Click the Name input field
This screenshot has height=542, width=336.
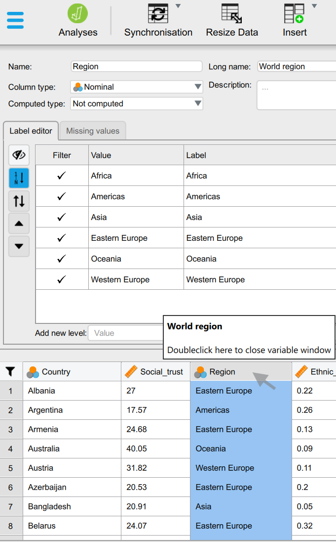tap(137, 66)
